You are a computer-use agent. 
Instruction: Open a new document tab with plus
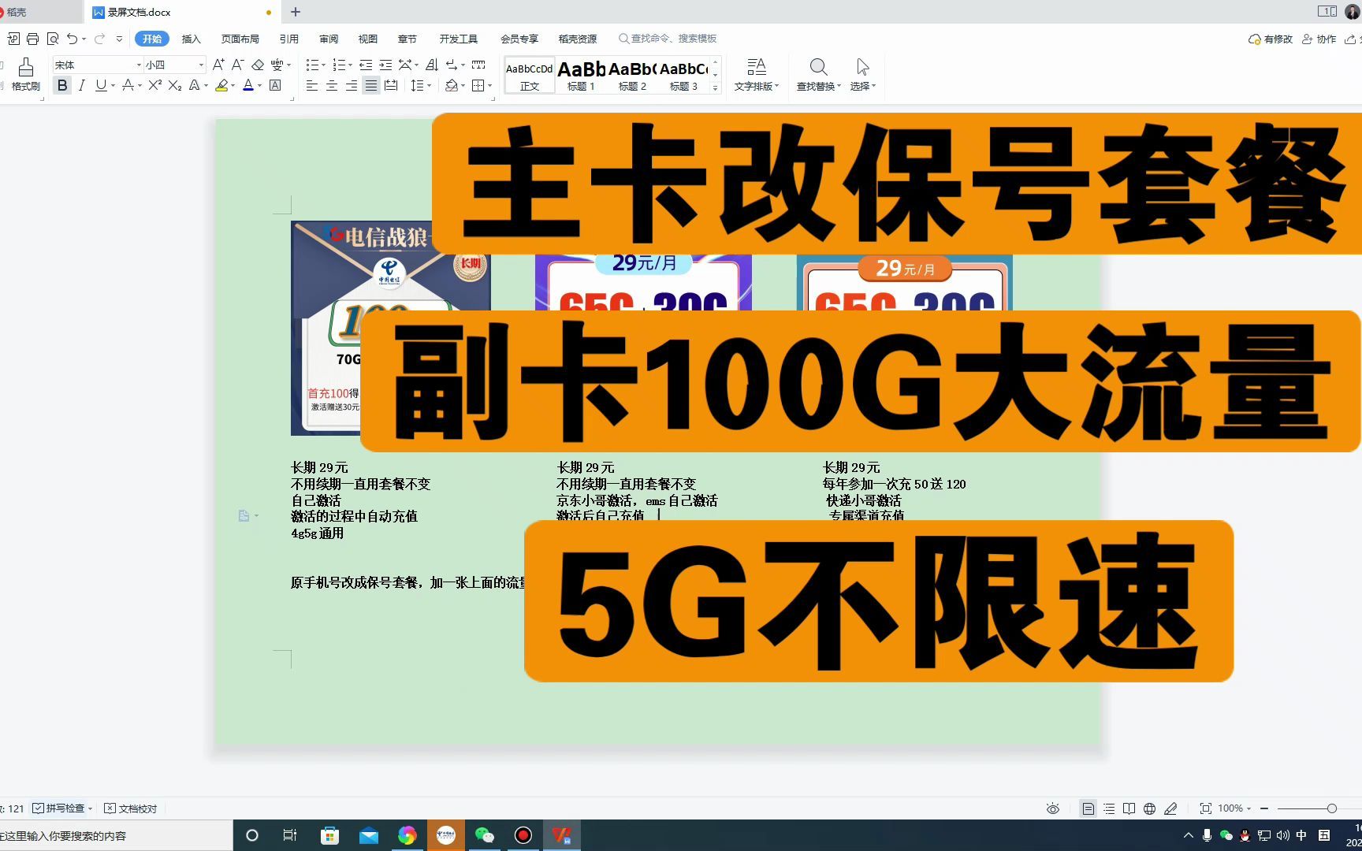point(296,12)
